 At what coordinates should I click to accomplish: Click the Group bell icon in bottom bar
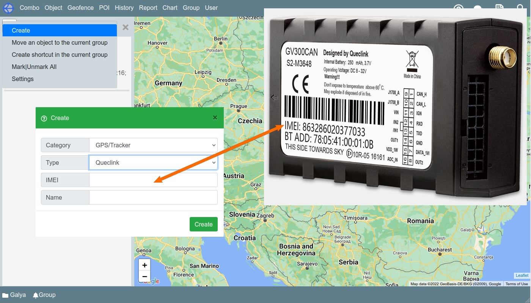click(x=36, y=295)
